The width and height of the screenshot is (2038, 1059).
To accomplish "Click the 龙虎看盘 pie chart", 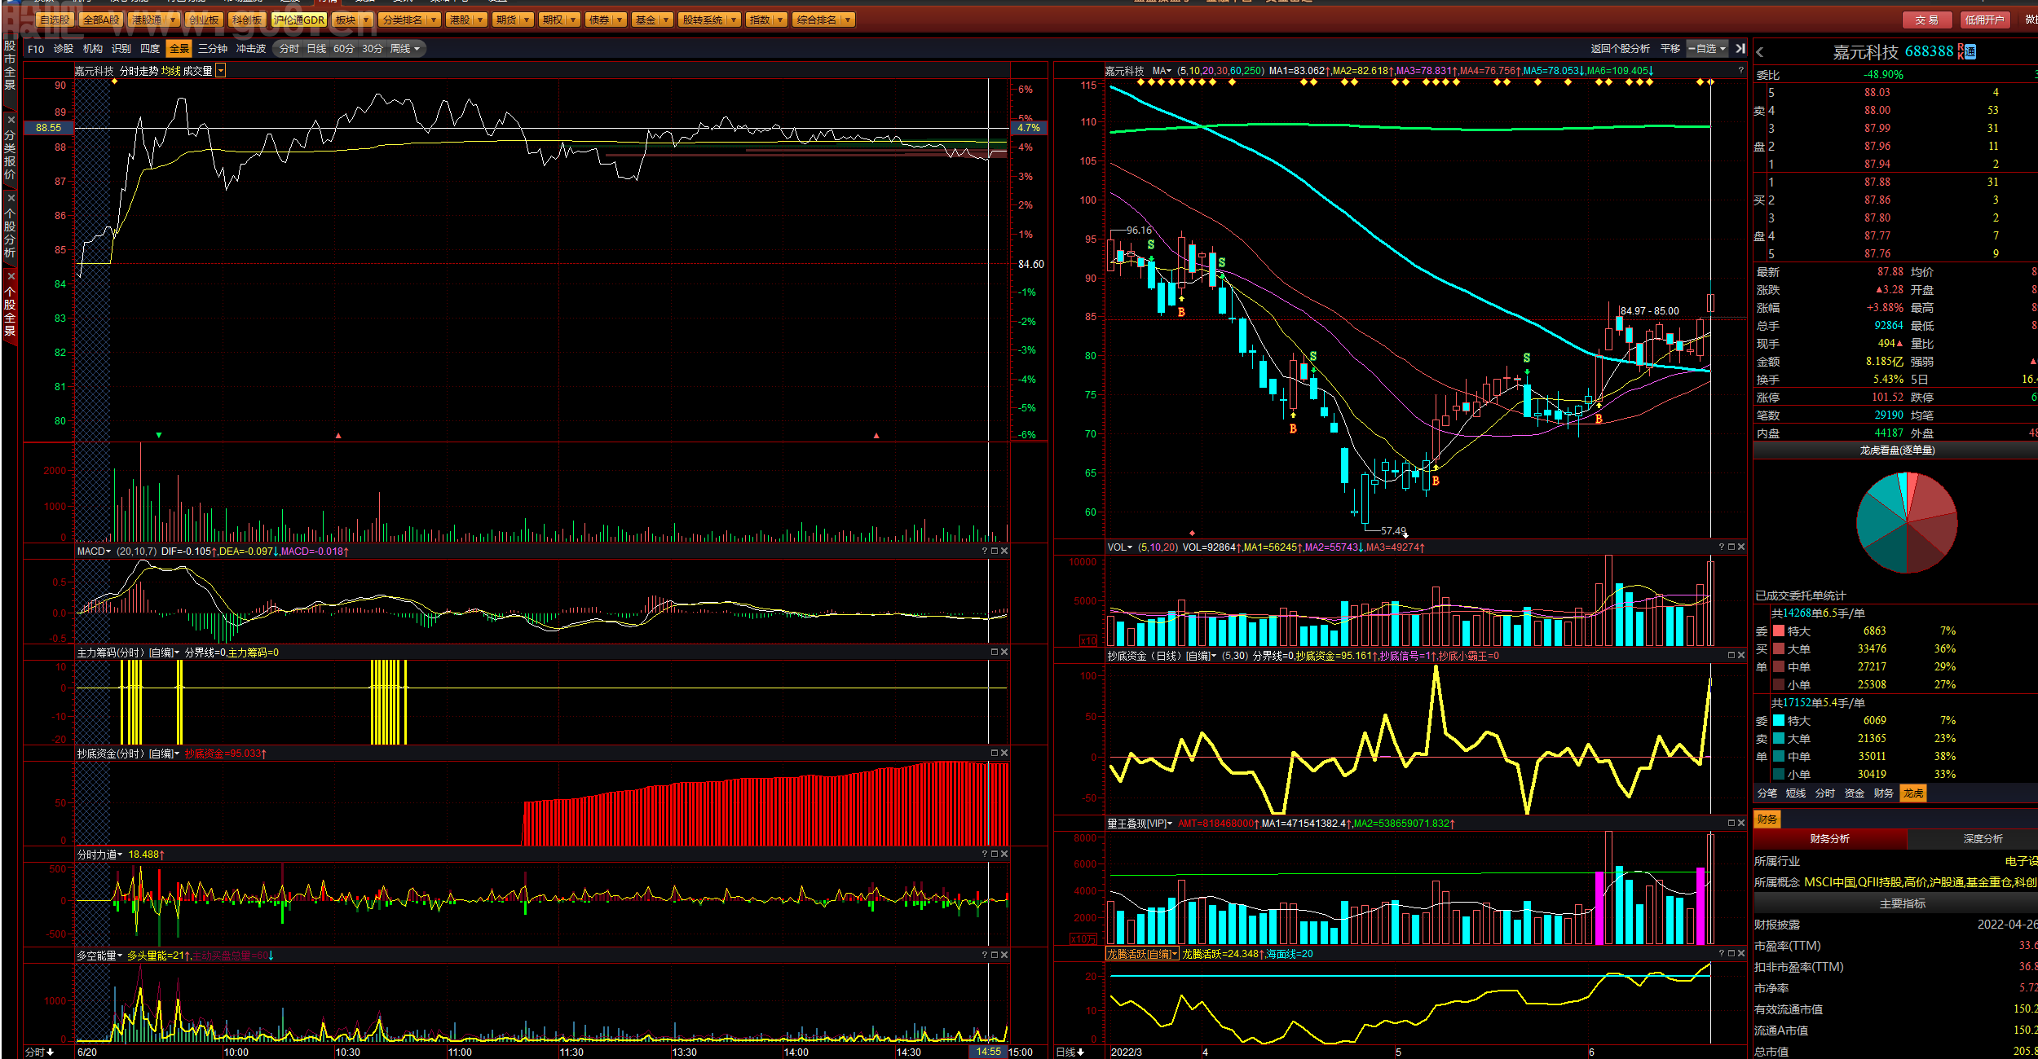I will pos(1907,522).
